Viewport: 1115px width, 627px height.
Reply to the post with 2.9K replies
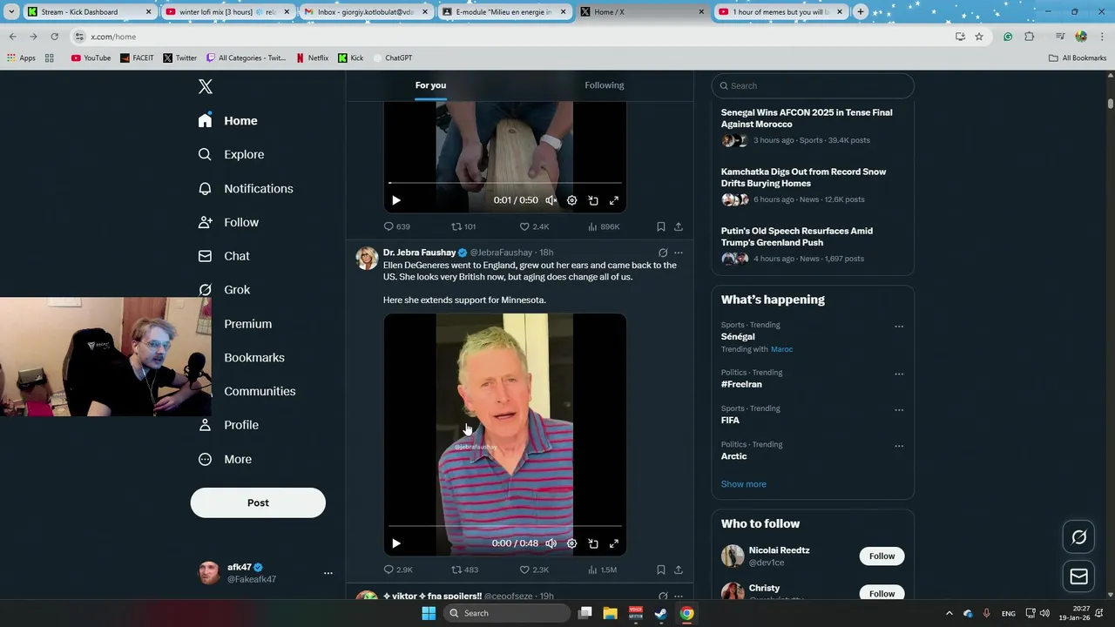398,570
